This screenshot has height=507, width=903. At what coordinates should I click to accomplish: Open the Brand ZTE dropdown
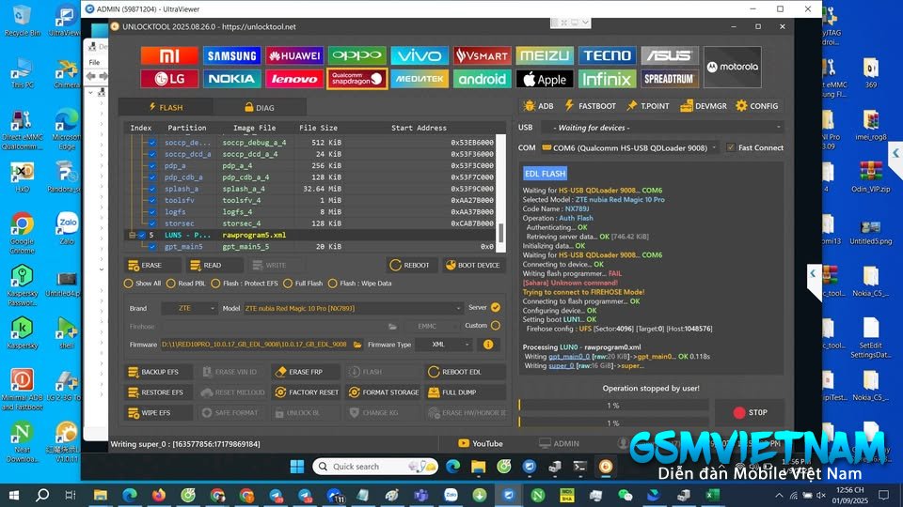(189, 308)
